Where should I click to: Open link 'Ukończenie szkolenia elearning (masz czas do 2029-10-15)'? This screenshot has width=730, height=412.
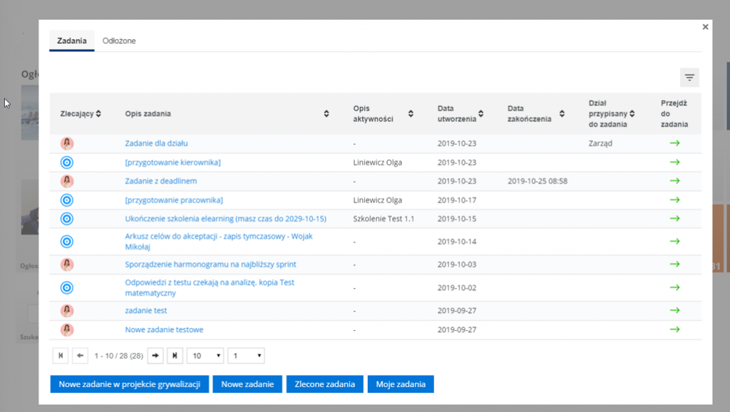[225, 219]
